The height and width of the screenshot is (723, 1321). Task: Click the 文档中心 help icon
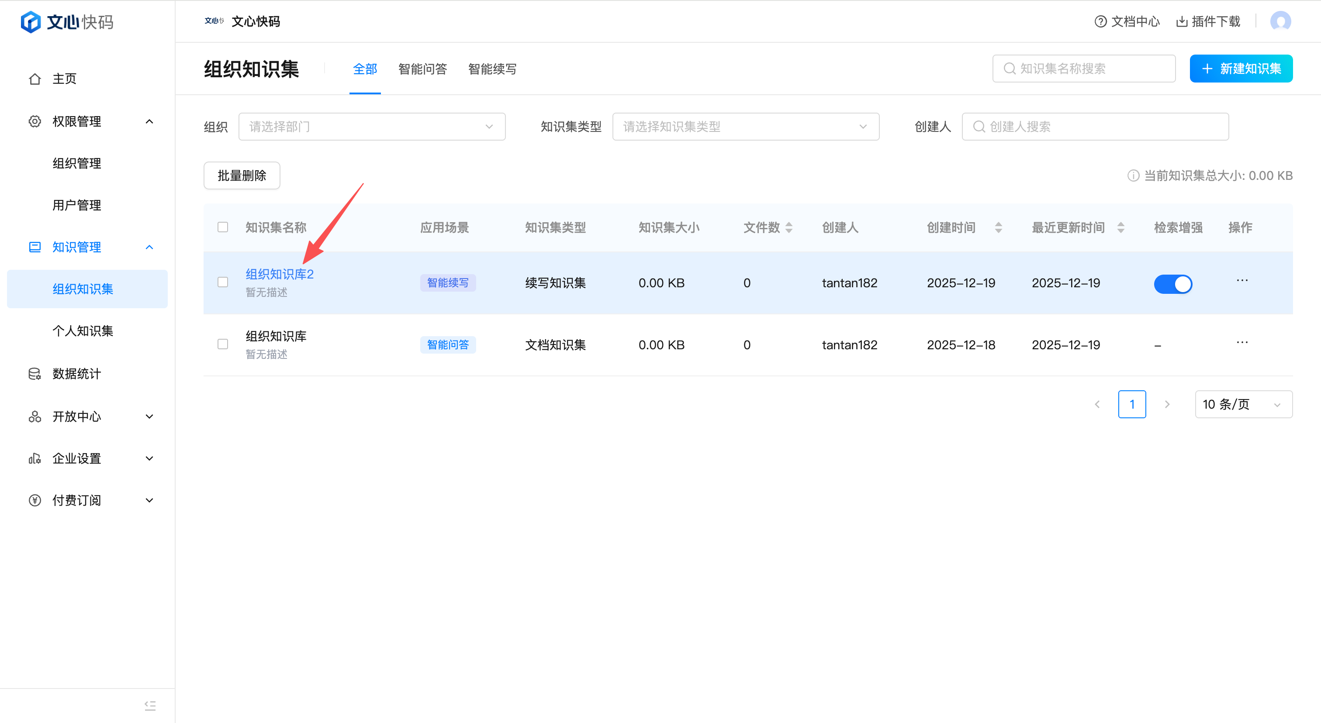coord(1100,21)
